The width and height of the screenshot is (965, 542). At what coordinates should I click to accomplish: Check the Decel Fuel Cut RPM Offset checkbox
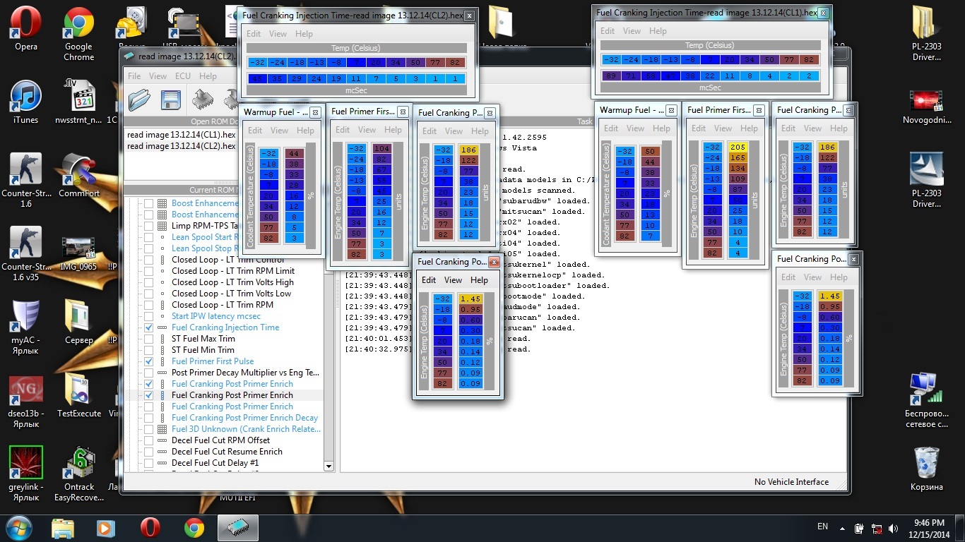click(x=149, y=440)
